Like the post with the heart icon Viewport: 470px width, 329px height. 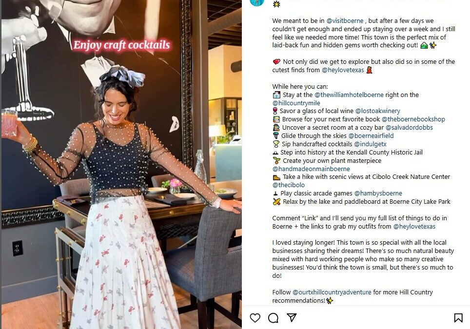coord(255,318)
